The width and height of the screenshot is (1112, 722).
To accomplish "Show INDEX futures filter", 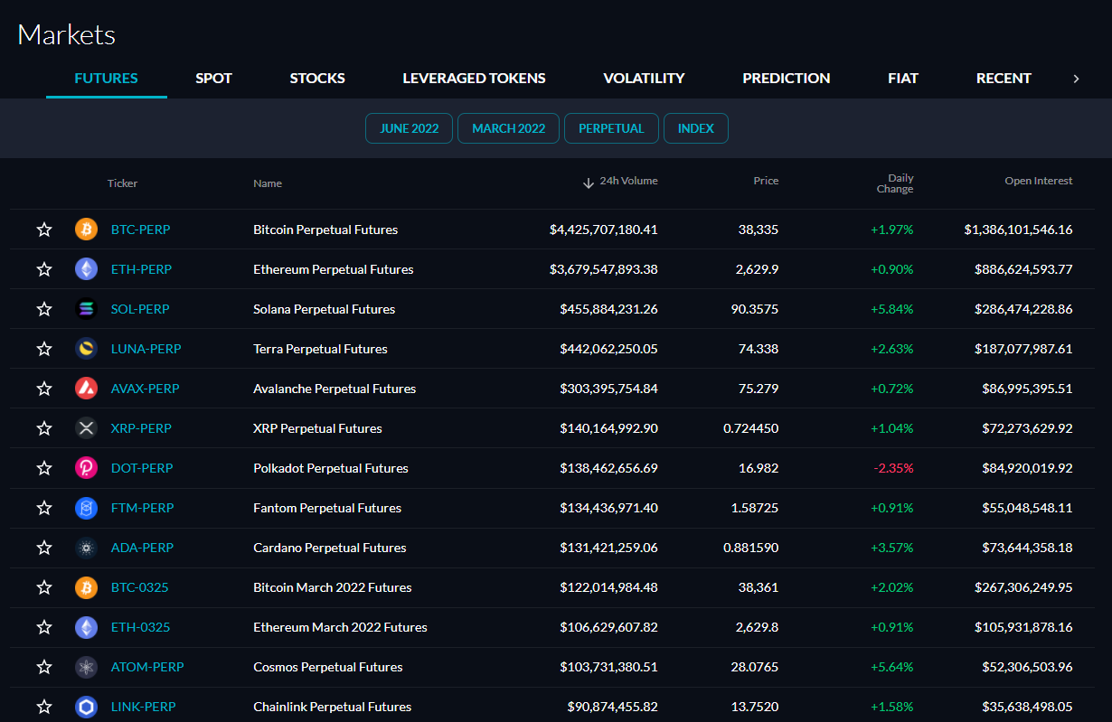I will tap(695, 128).
